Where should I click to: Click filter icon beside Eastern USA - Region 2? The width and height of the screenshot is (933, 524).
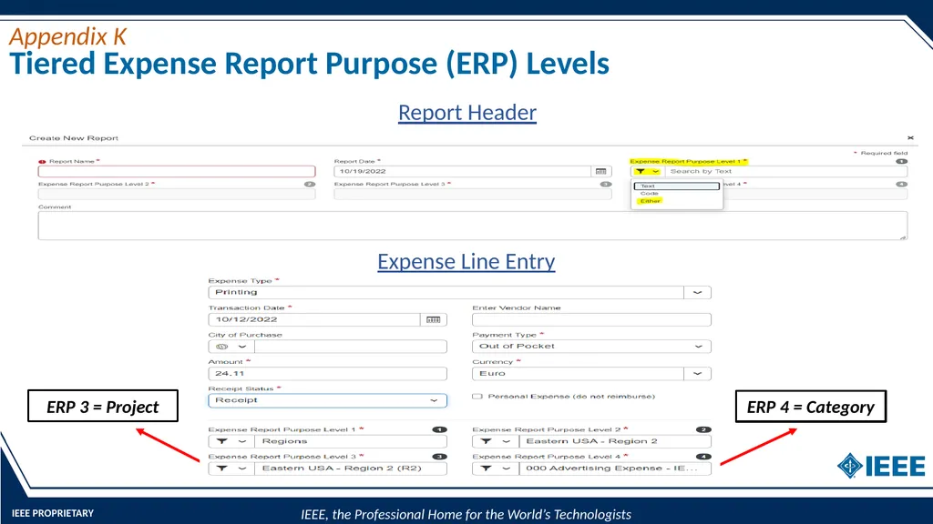click(x=487, y=441)
